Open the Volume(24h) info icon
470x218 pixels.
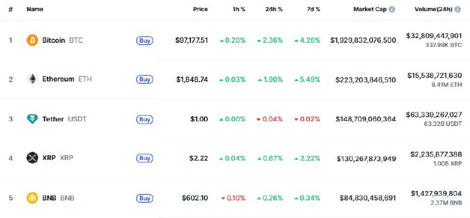[458, 9]
